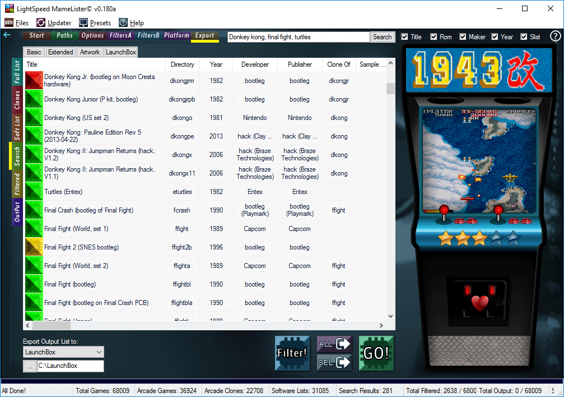The width and height of the screenshot is (564, 397).
Task: Open the Full List side tab
Action: tap(17, 72)
